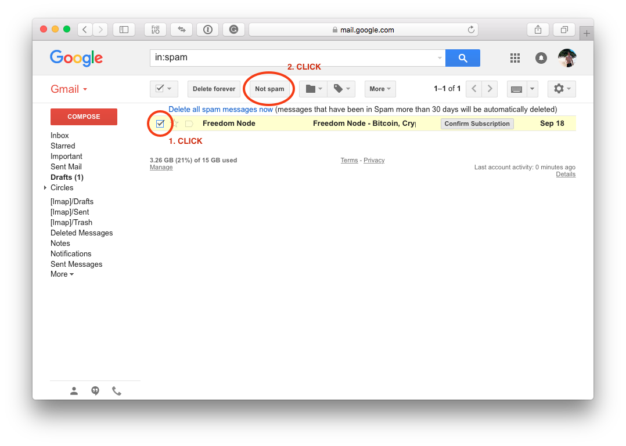Show search options dropdown arrow

[x=440, y=58]
